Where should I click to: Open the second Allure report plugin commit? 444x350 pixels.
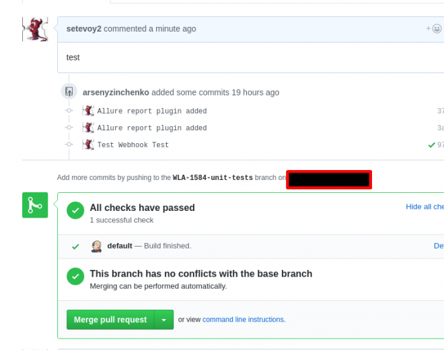pos(152,128)
